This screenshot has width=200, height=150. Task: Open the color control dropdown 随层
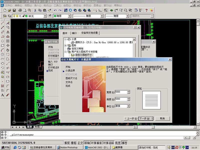tap(69, 16)
